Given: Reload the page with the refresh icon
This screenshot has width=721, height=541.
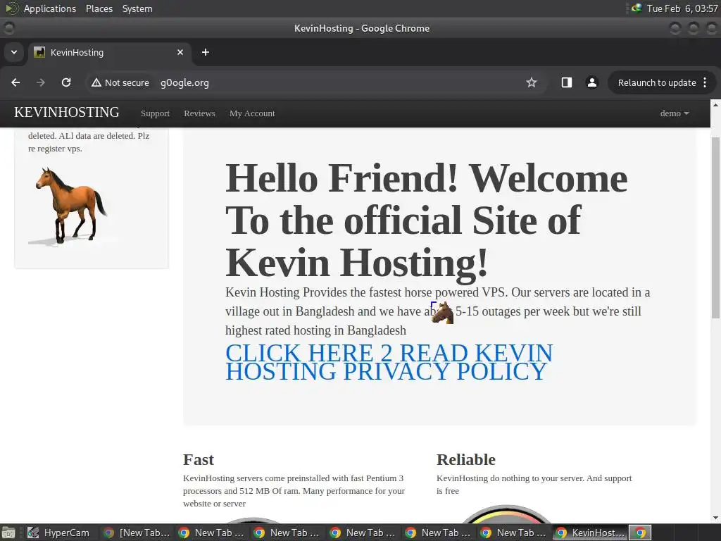Looking at the screenshot, I should coord(66,82).
